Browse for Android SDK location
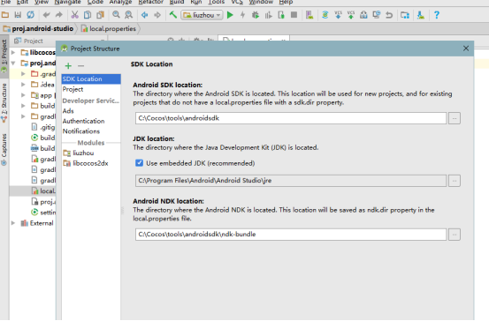The width and height of the screenshot is (489, 321). (455, 118)
